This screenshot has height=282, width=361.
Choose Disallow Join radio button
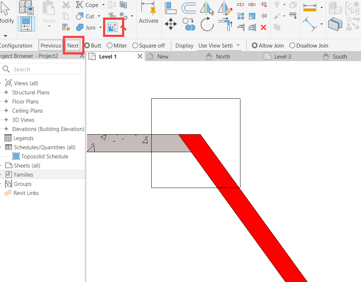pyautogui.click(x=292, y=46)
